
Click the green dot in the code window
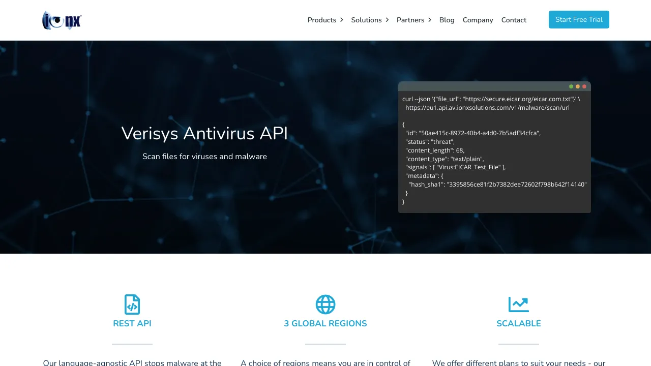571,86
